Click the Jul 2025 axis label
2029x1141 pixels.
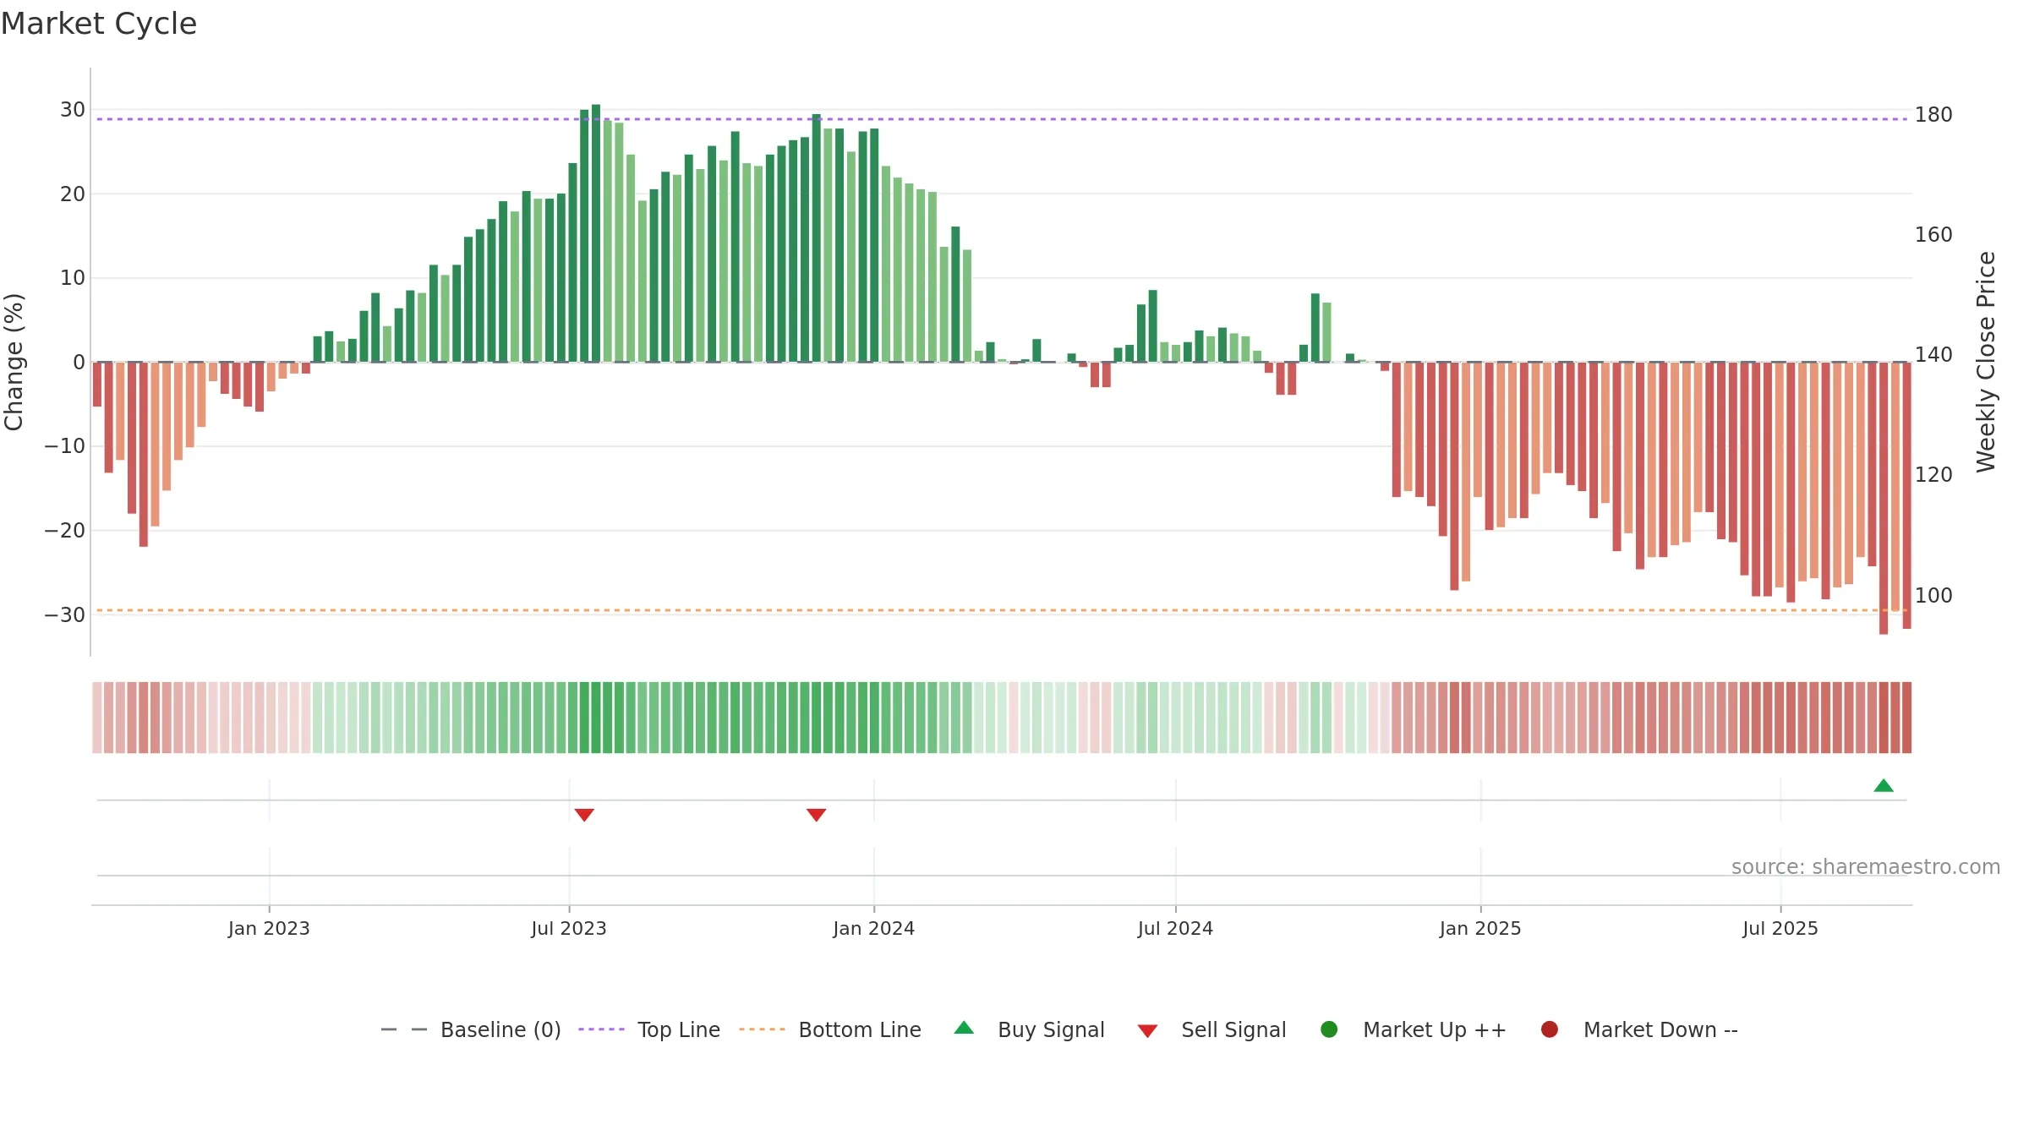[x=1780, y=929]
